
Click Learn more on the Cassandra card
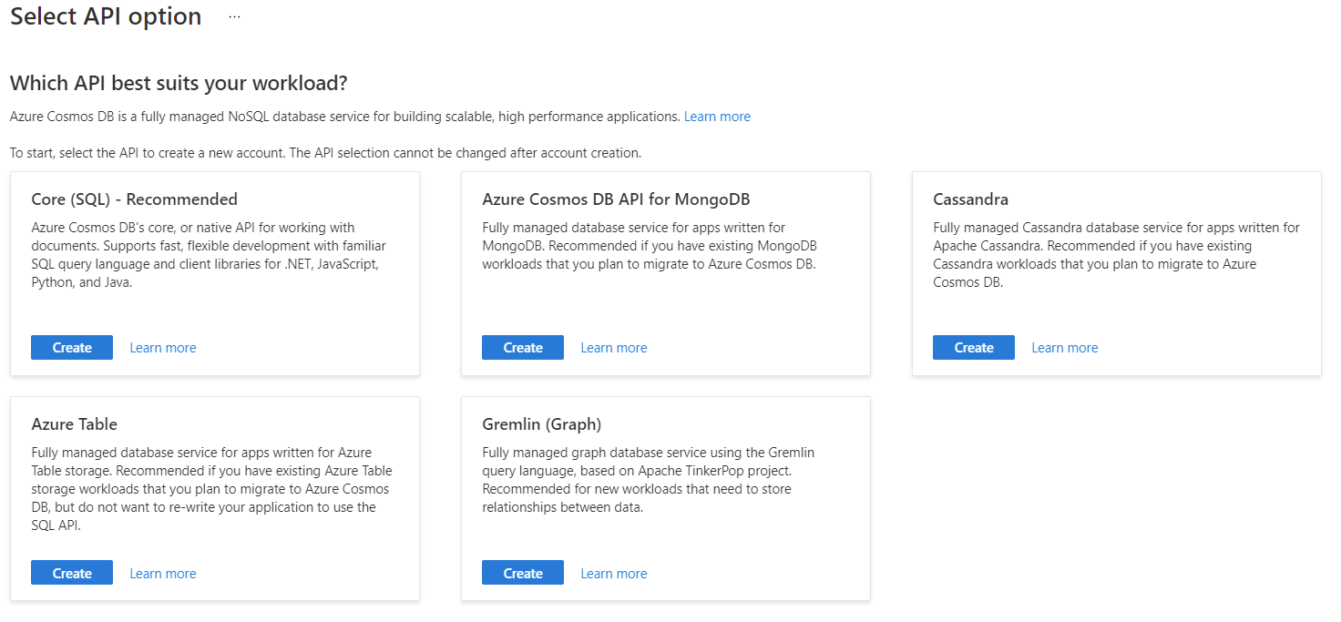click(1064, 347)
